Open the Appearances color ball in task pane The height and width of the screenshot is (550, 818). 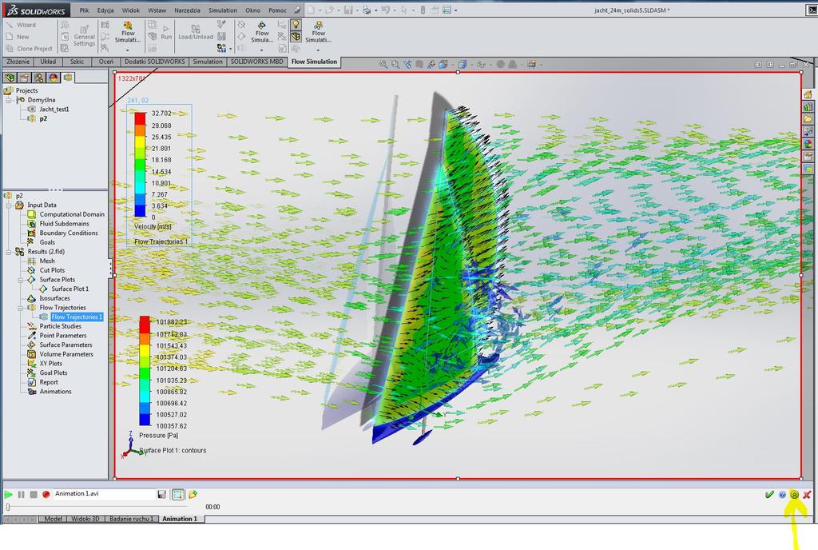[x=808, y=144]
